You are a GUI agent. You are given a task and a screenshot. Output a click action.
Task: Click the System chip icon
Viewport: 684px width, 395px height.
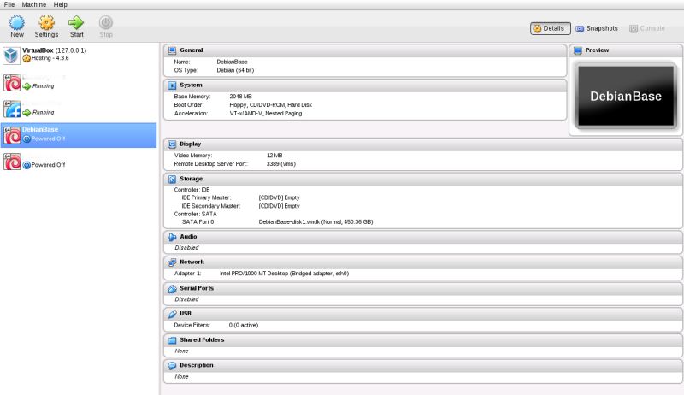point(173,85)
